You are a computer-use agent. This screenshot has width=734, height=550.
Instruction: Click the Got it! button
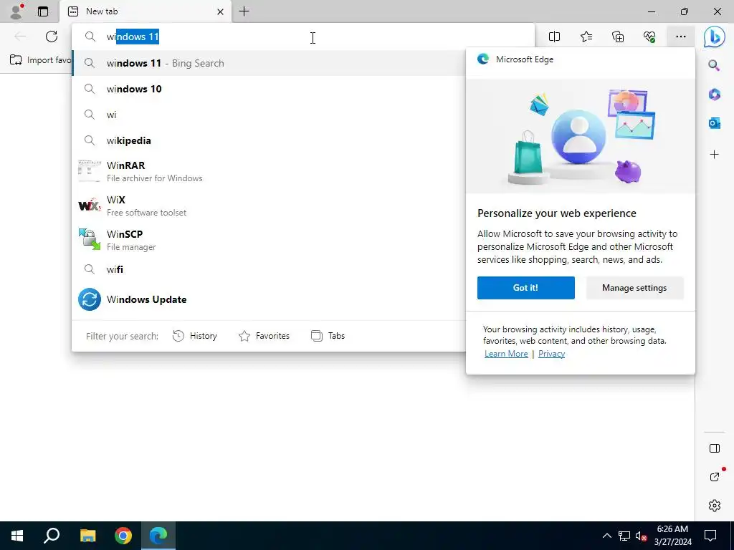[525, 288]
